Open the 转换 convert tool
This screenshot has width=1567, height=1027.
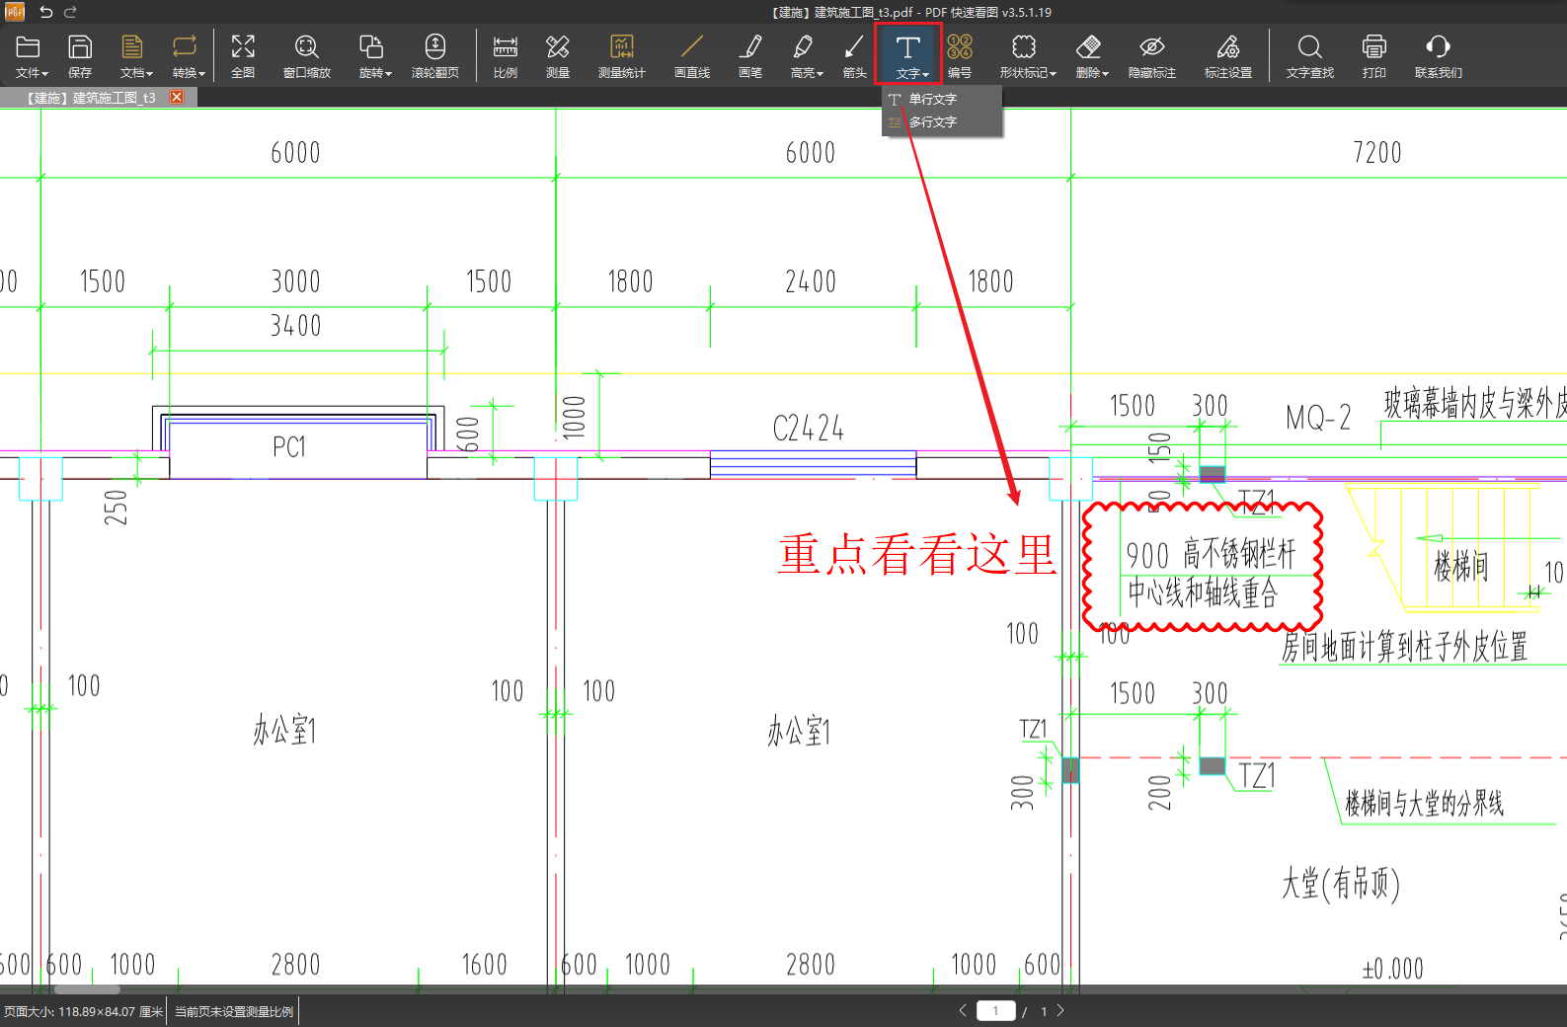pyautogui.click(x=185, y=46)
